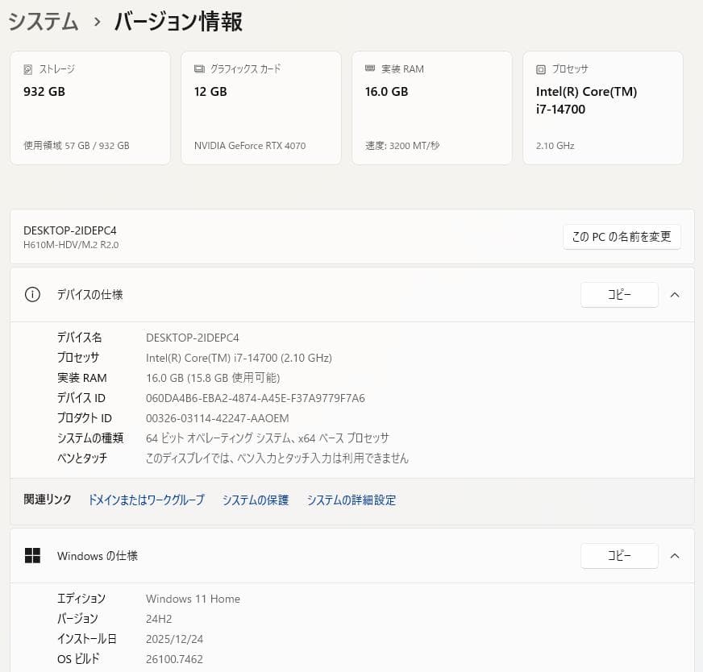
Task: Click the システムの種類 label
Action: point(90,438)
